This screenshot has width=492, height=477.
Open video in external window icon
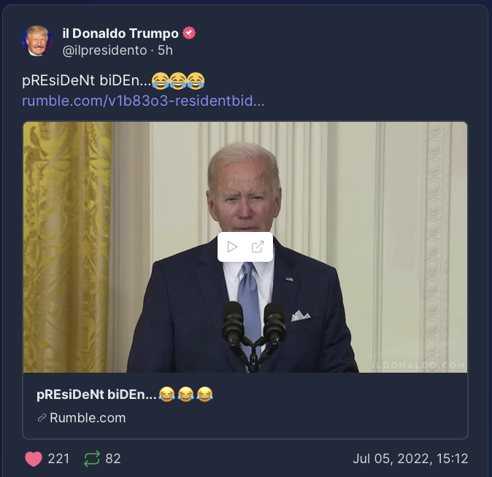click(x=258, y=247)
